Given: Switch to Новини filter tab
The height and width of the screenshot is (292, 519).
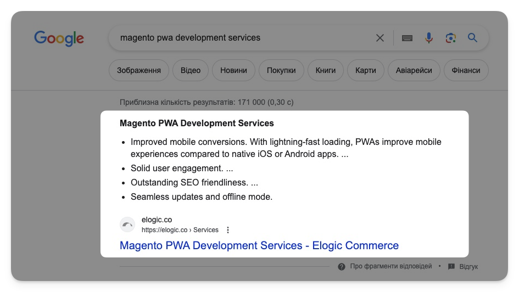Looking at the screenshot, I should pyautogui.click(x=233, y=70).
